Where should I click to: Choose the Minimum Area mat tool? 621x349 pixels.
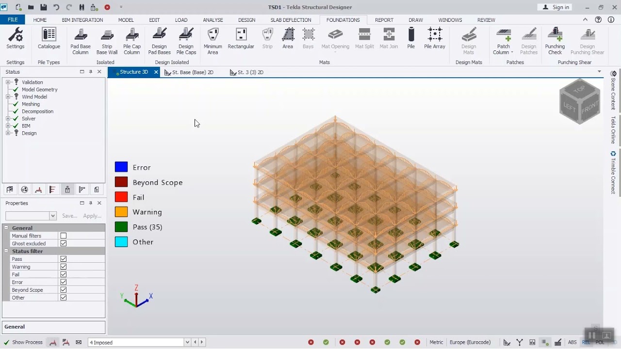(212, 41)
